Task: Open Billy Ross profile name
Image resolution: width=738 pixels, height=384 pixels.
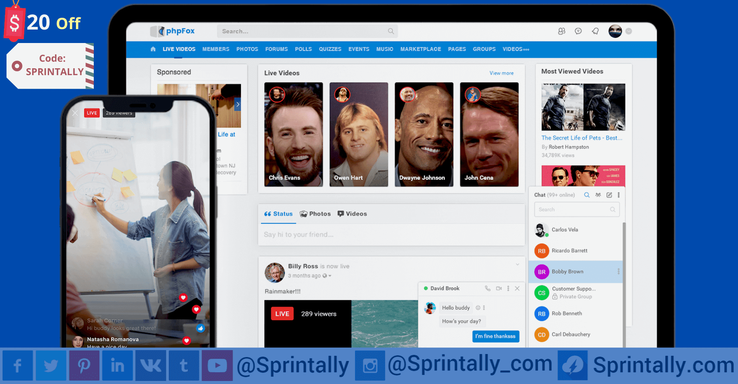Action: pos(303,266)
